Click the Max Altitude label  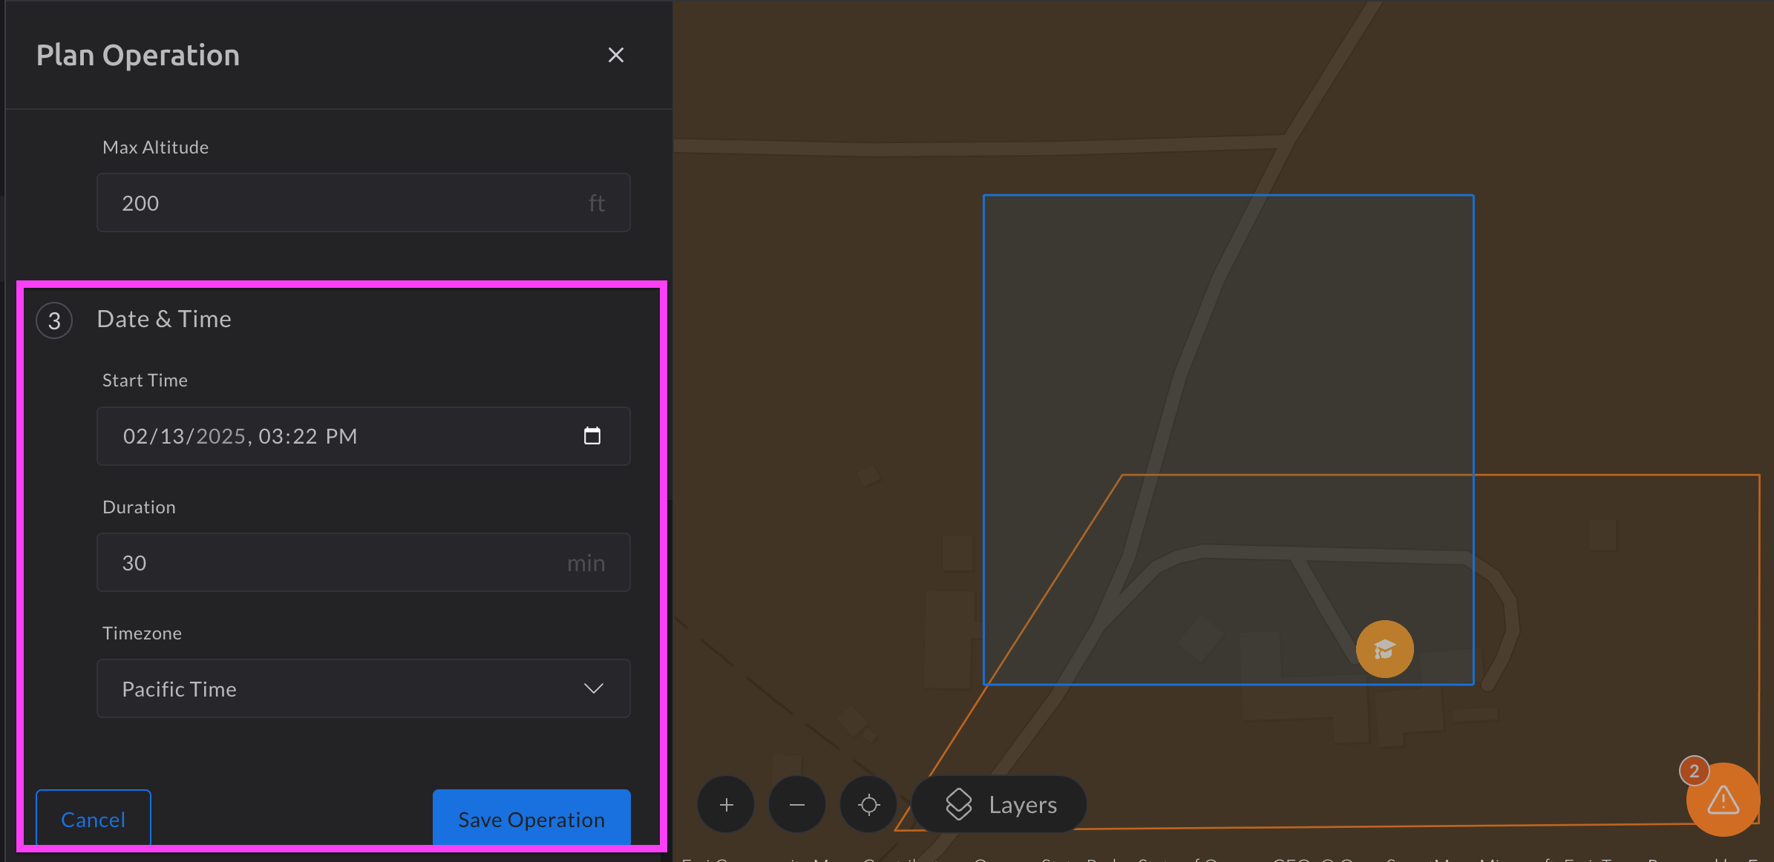(x=155, y=147)
